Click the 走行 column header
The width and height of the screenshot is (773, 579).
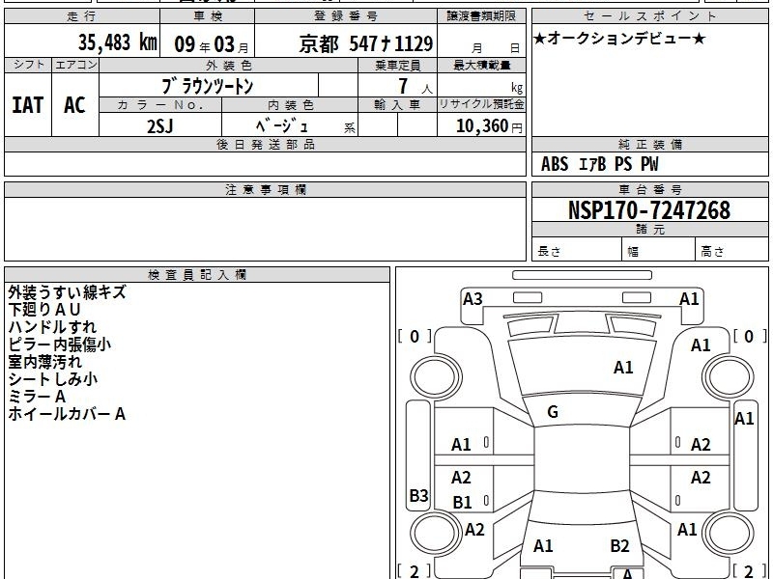(81, 16)
